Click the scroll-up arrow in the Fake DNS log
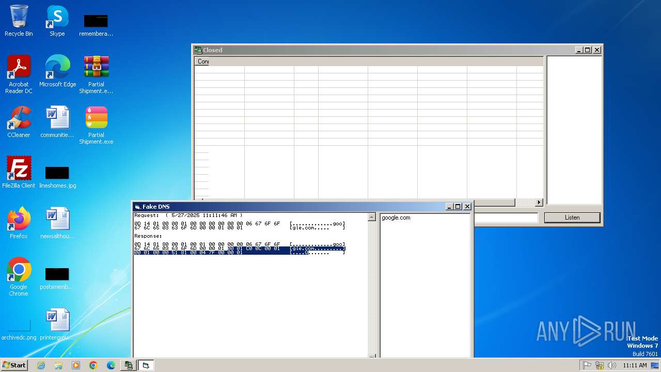Screen dimensions: 661x372 tap(372, 217)
